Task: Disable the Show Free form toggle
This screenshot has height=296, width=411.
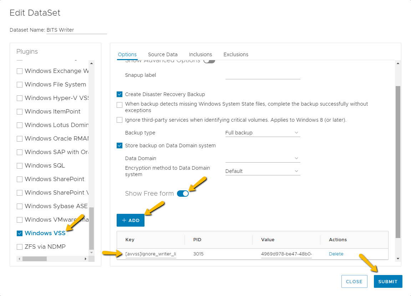Action: [x=183, y=194]
